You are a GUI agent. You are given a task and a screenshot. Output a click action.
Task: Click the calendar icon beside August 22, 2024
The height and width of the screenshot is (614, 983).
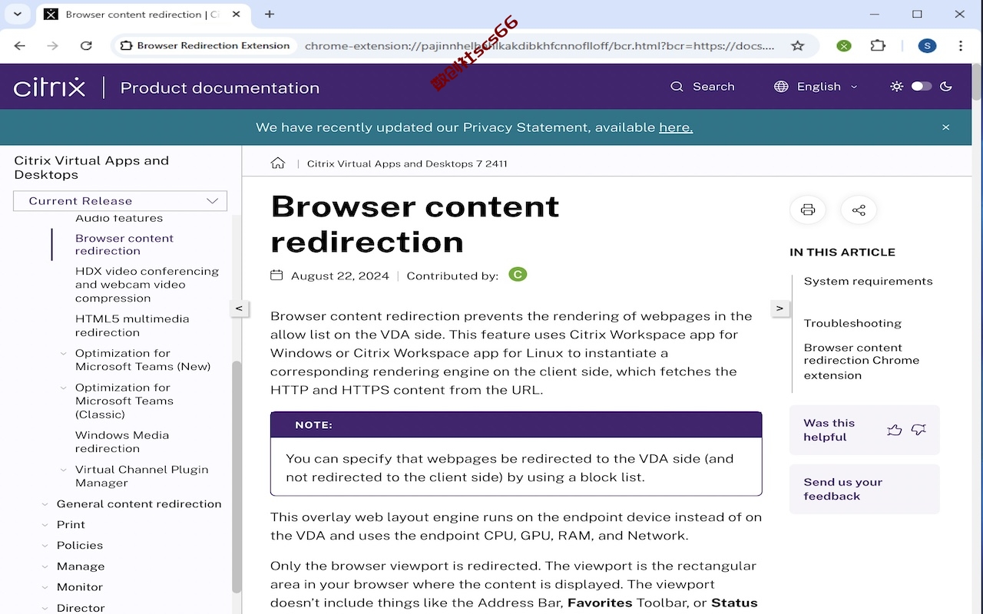(276, 276)
